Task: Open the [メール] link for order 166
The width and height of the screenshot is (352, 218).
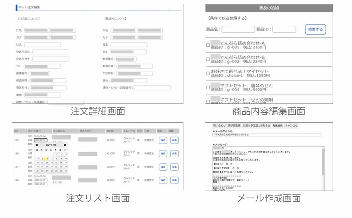Action: coord(57,182)
